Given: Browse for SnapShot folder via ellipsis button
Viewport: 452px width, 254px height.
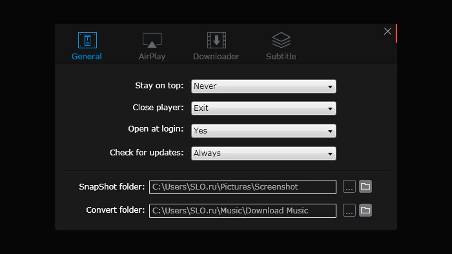Looking at the screenshot, I should 349,187.
